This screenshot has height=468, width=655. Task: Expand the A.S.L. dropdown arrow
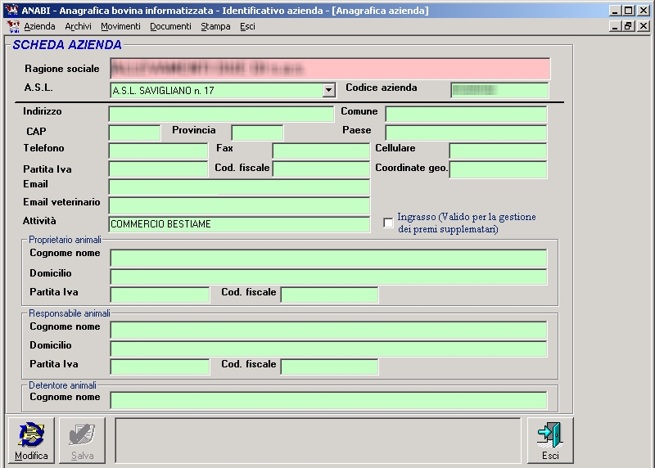point(329,91)
